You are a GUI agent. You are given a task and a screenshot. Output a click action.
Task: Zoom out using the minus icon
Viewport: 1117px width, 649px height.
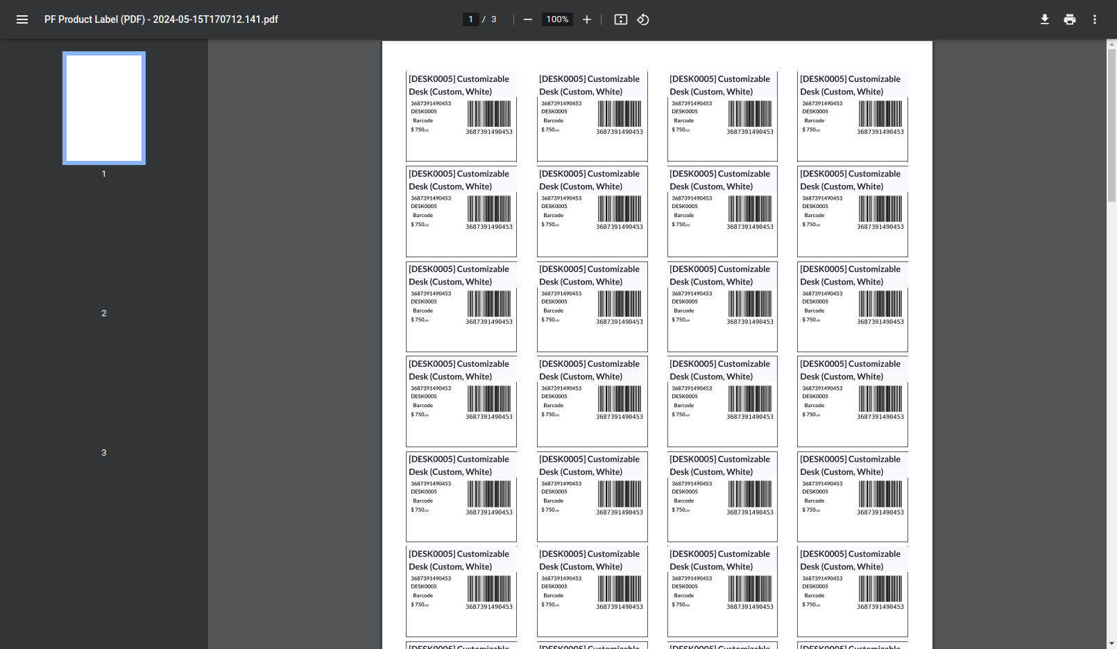pyautogui.click(x=528, y=19)
